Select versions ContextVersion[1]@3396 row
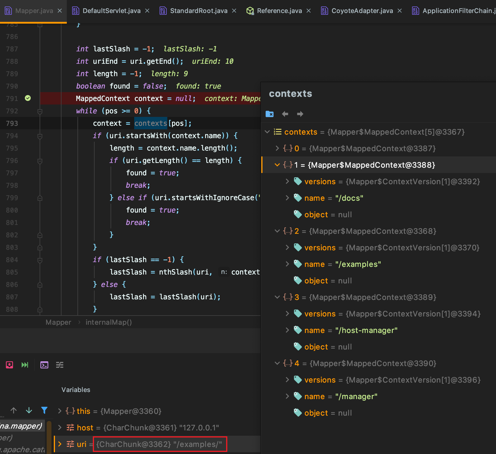Viewport: 496px width, 454px height. [379, 380]
